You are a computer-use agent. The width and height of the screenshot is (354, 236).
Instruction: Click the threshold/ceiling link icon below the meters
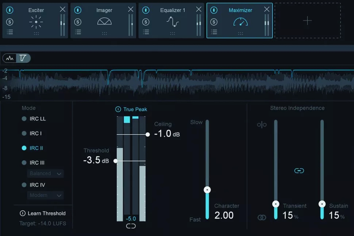point(131,226)
